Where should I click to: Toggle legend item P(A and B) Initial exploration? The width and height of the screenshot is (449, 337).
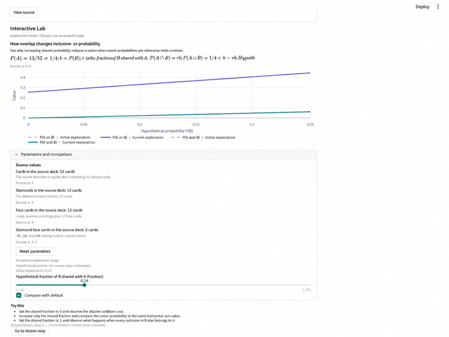203,137
